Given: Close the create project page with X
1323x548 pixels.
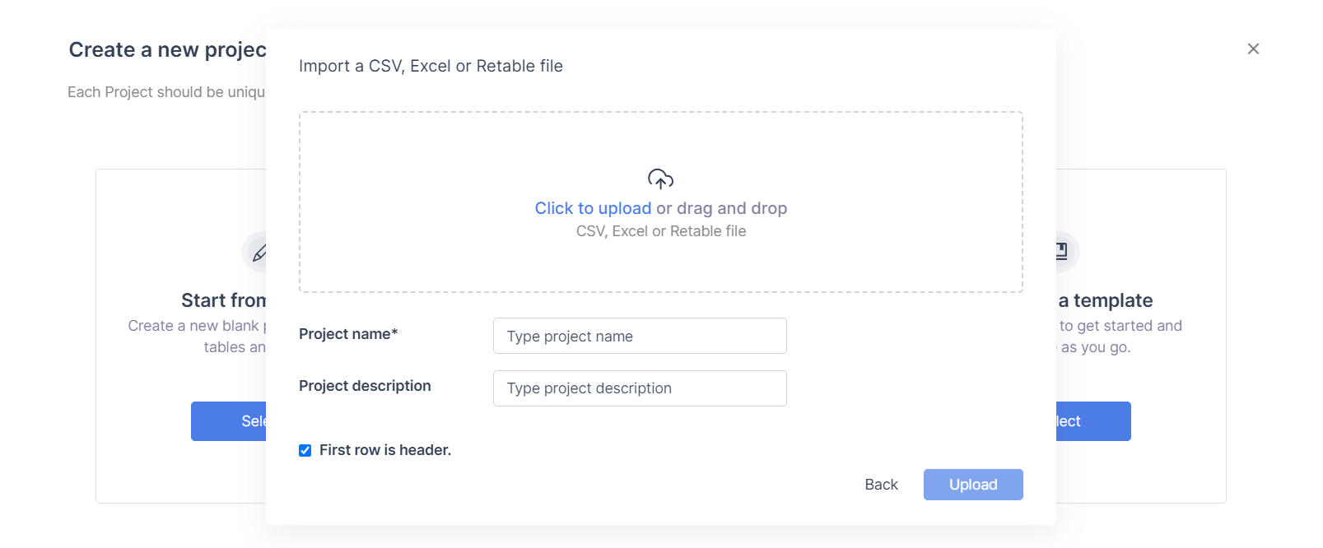Looking at the screenshot, I should [x=1253, y=49].
